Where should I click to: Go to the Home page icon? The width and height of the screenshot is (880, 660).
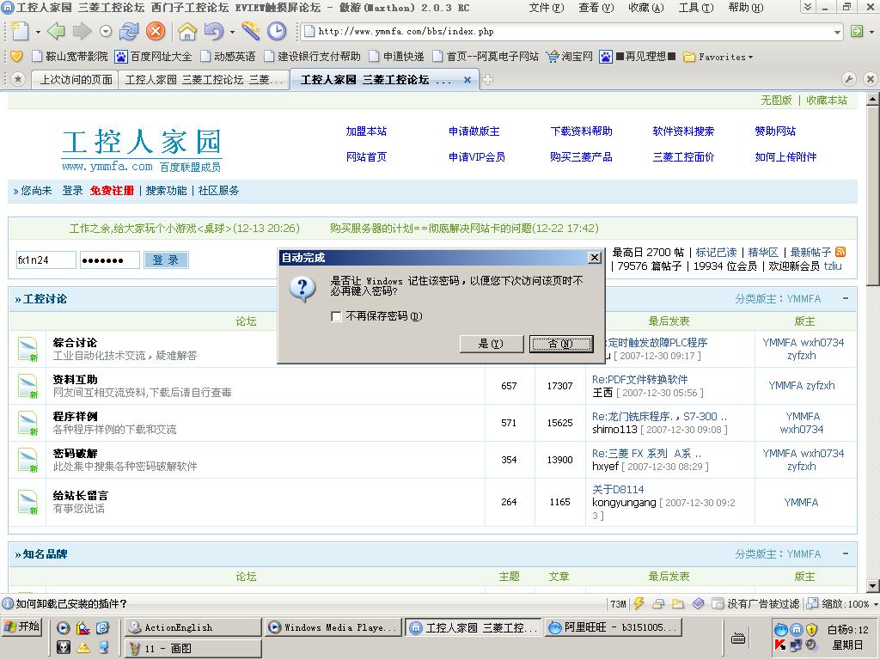click(x=186, y=32)
